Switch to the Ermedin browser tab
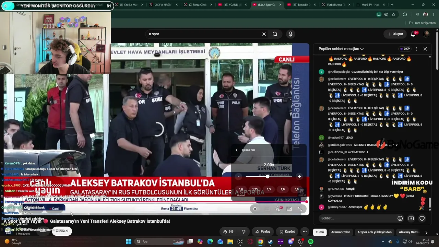This screenshot has width=439, height=247. [x=301, y=5]
